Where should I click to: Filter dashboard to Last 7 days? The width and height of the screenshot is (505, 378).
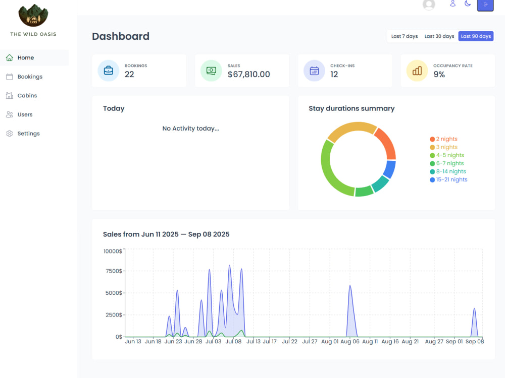[x=404, y=36]
